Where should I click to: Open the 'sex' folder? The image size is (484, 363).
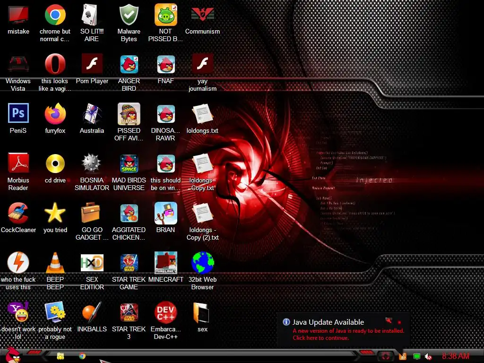pyautogui.click(x=201, y=313)
